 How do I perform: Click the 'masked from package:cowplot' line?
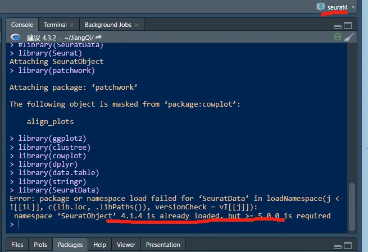click(125, 104)
